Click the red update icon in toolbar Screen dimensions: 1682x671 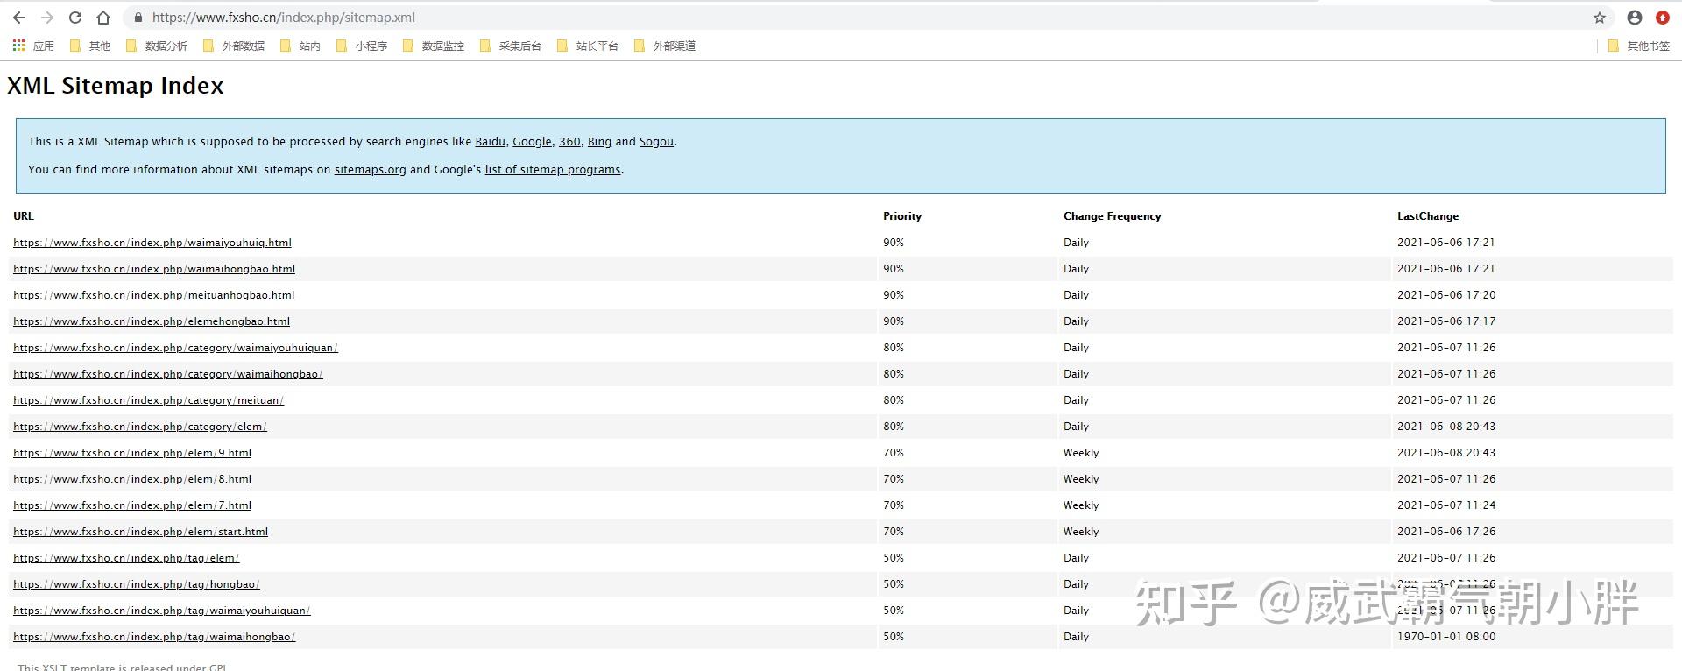[1662, 18]
